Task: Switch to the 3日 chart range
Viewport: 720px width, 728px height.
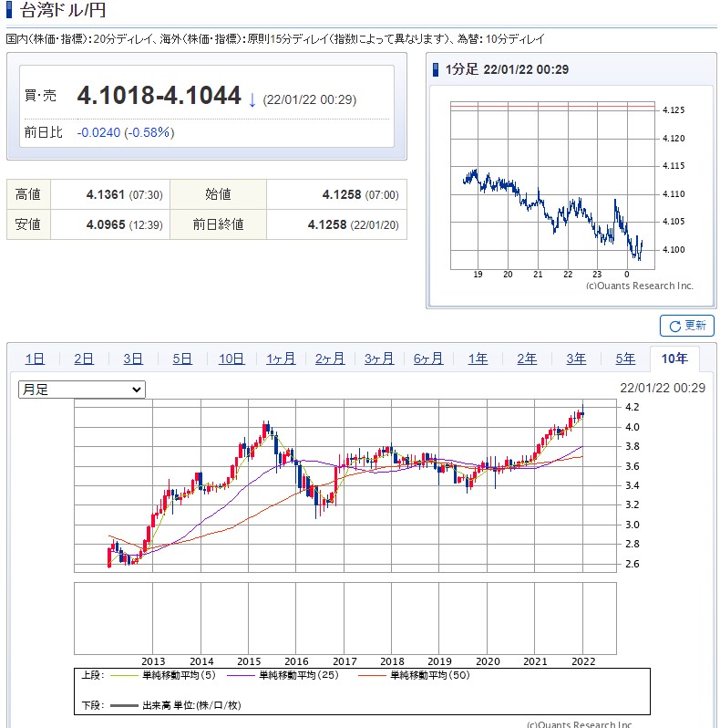Action: pyautogui.click(x=133, y=359)
